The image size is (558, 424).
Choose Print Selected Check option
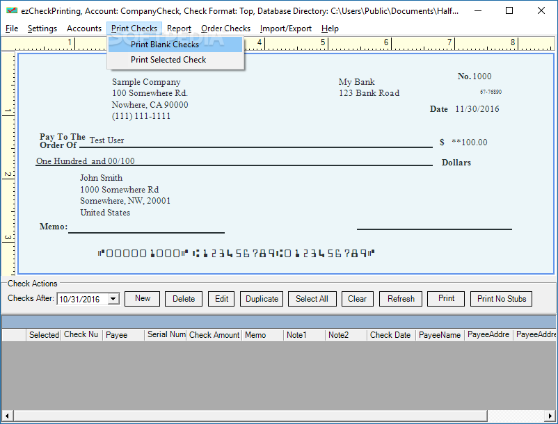[x=175, y=60]
